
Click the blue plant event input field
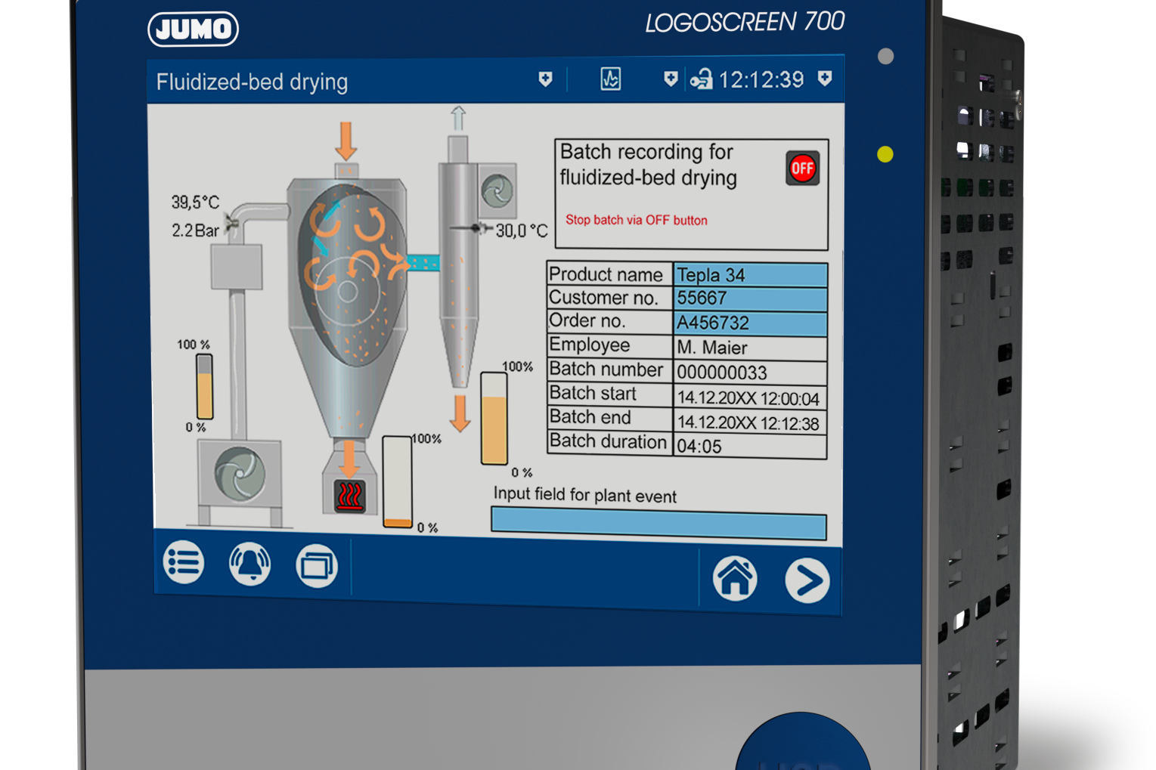658,524
